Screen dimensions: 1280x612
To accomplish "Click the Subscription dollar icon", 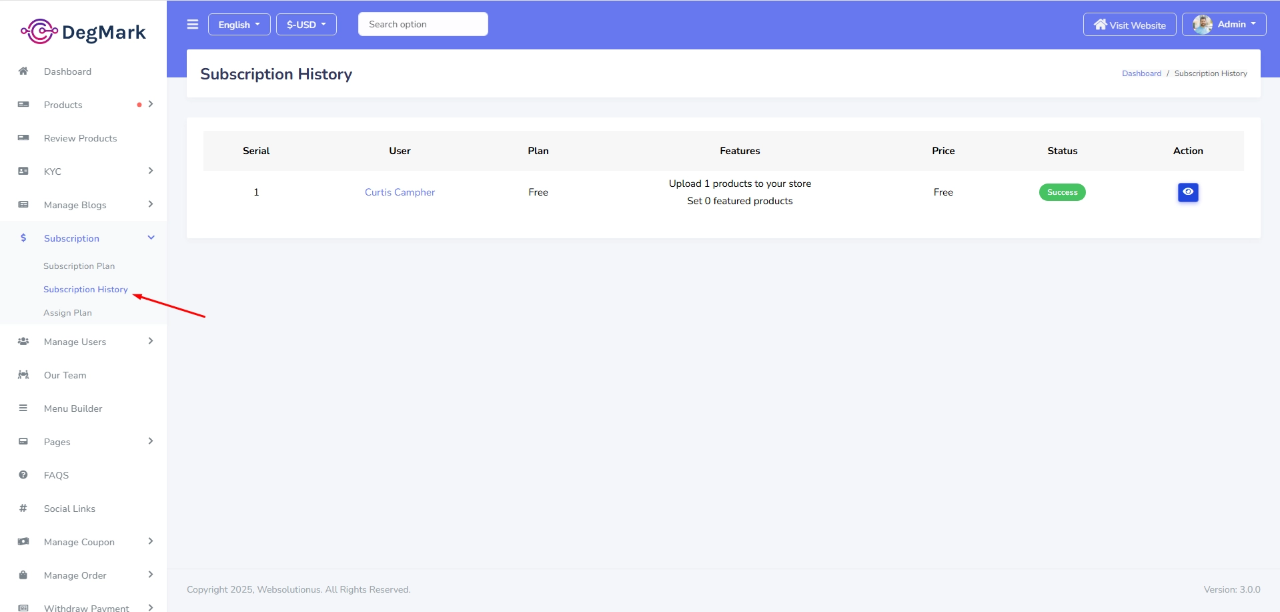I will tap(23, 238).
